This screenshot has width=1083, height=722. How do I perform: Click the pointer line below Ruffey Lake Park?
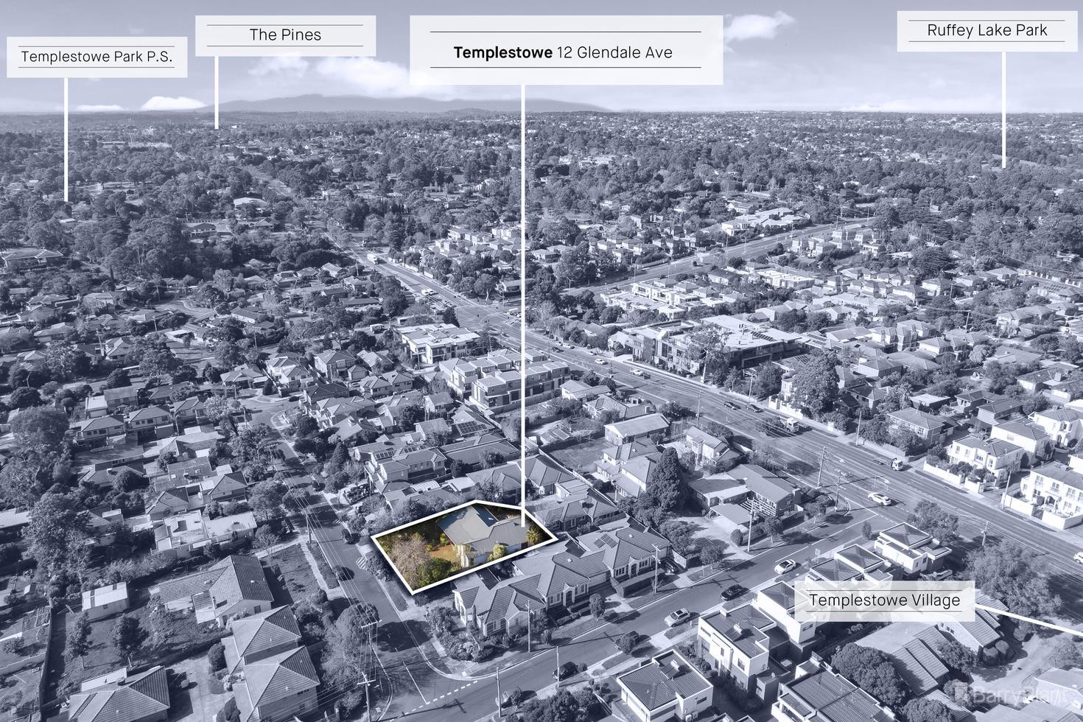coord(1003,108)
